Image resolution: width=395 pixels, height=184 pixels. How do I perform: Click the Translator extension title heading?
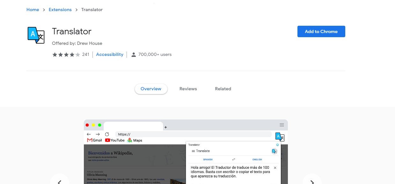pos(72,31)
